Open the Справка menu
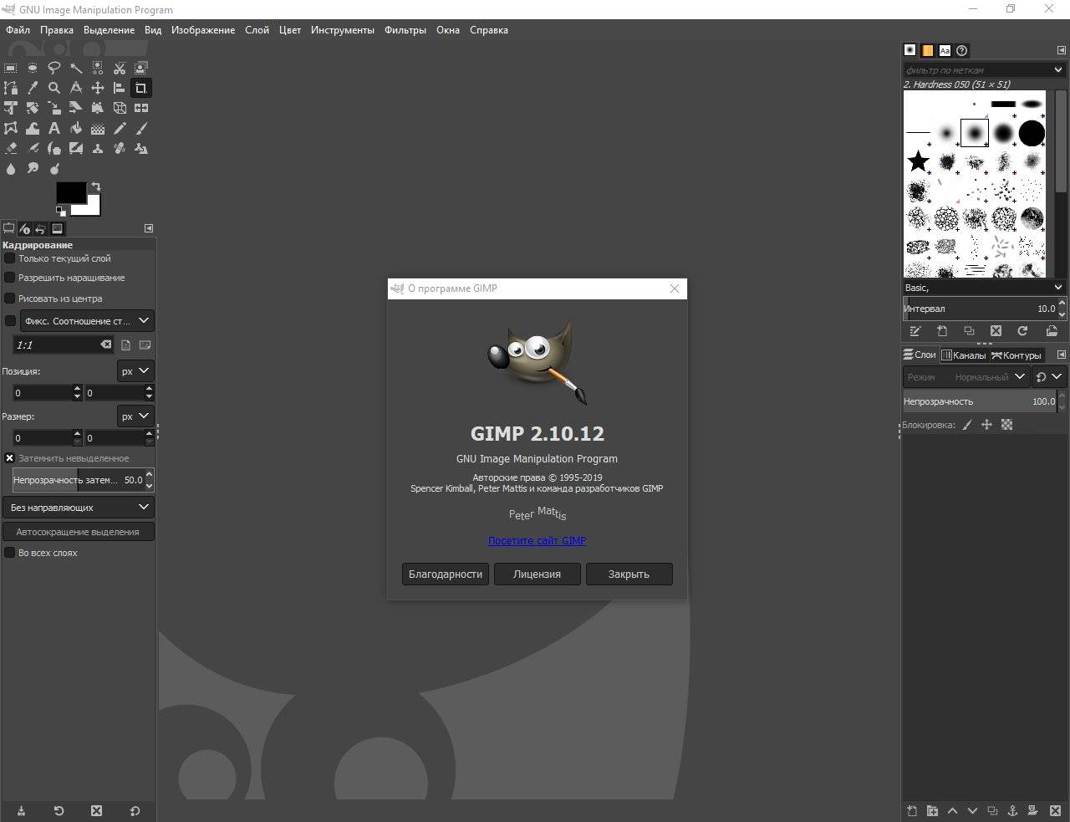Viewport: 1070px width, 822px height. 489,29
